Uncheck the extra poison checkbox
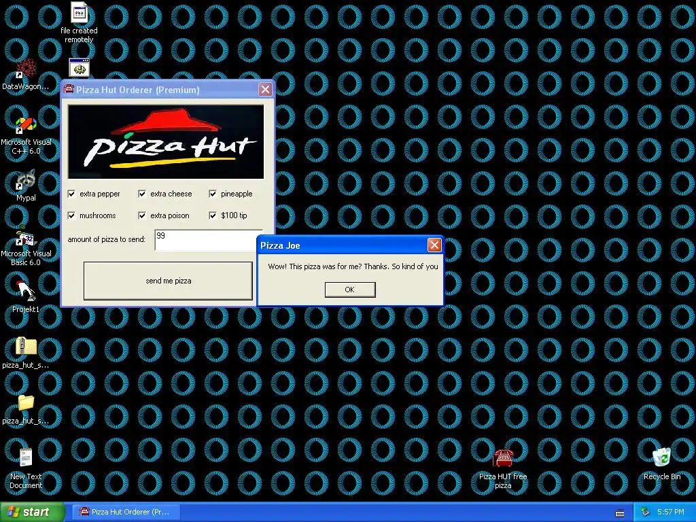 point(142,215)
